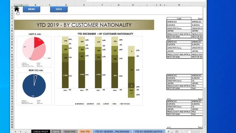Switch to the CHECK PIVOT sheet tab
The image size is (236, 133).
[41, 132]
